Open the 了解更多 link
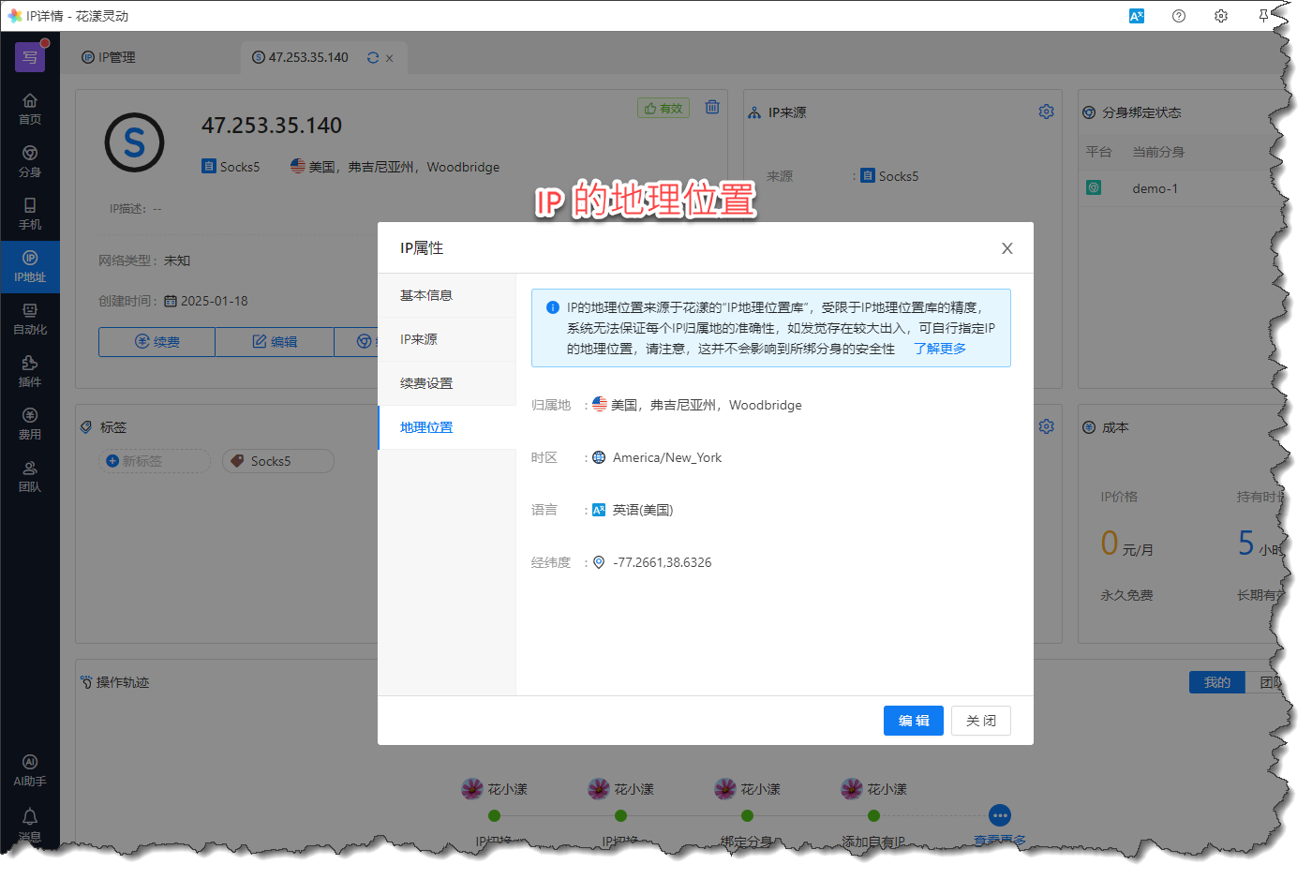Viewport: 1312px width, 879px height. click(939, 349)
